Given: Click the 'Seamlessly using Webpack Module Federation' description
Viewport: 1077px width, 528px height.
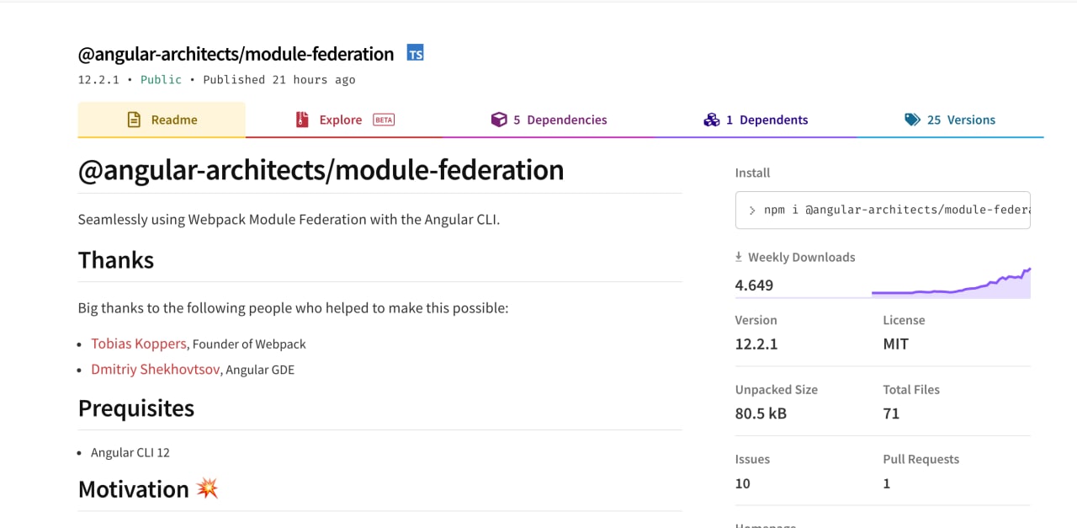Looking at the screenshot, I should click(x=289, y=219).
